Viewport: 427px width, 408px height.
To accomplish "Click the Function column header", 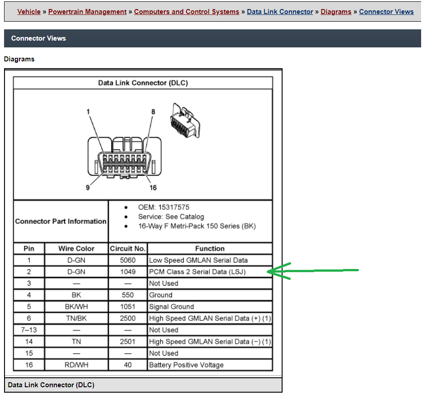I will (210, 248).
